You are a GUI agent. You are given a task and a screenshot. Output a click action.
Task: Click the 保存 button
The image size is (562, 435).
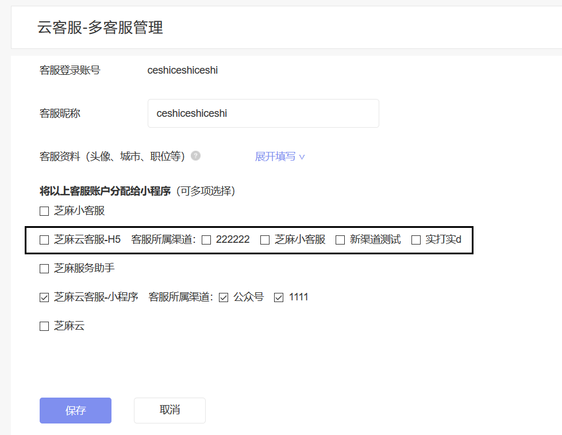pos(76,410)
